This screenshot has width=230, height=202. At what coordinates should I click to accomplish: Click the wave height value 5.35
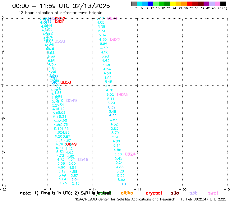click(x=121, y=176)
